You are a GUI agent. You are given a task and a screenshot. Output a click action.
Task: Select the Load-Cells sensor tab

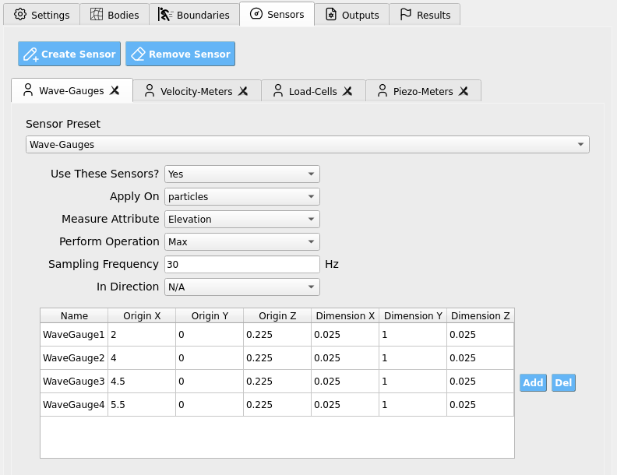click(x=313, y=91)
